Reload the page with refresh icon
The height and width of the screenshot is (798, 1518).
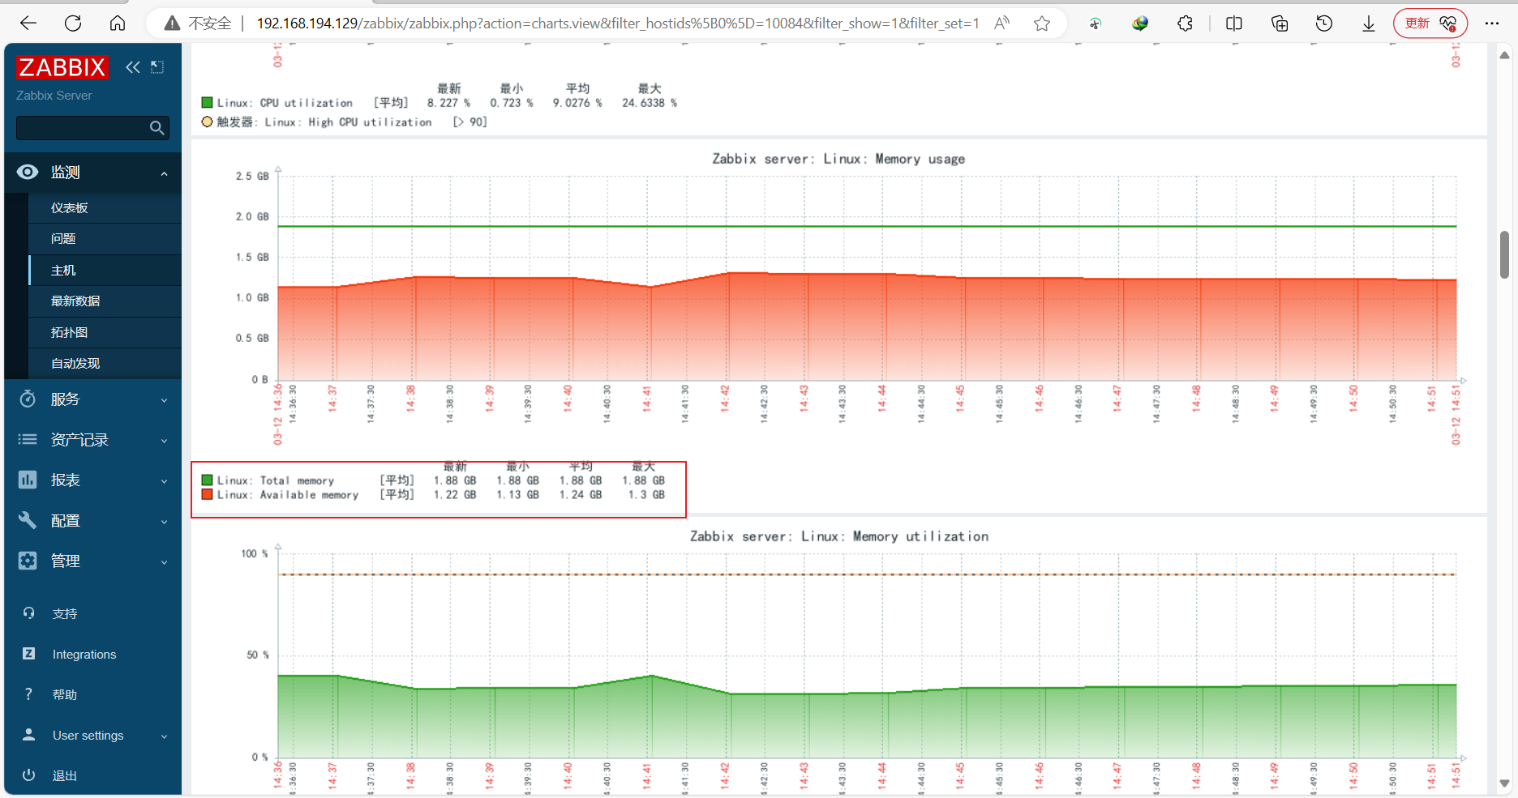[73, 23]
